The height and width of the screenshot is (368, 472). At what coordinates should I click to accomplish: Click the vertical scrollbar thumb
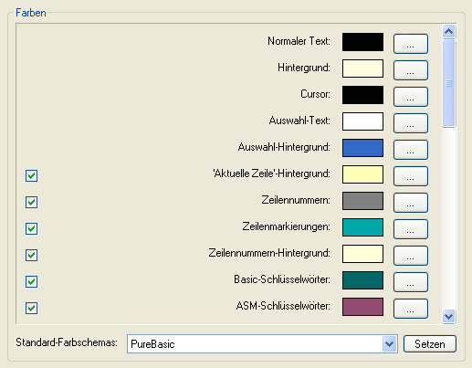[449, 83]
